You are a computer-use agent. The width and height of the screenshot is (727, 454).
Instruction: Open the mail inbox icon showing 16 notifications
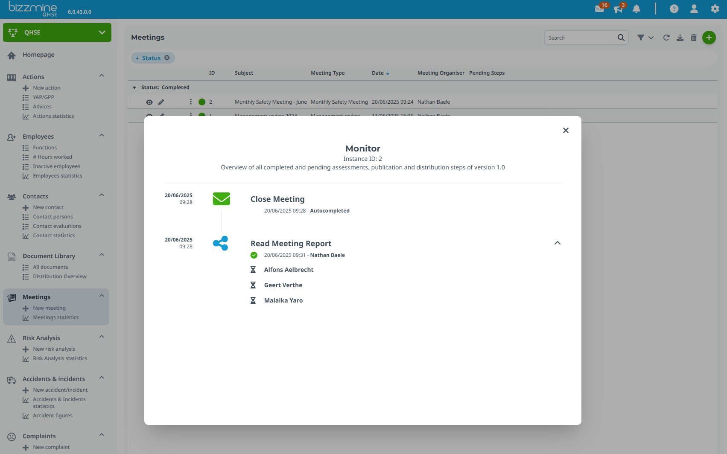click(600, 9)
